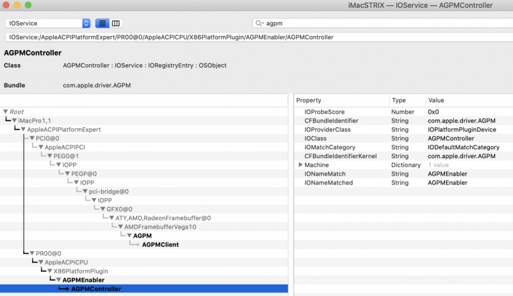513x296 pixels.
Task: Collapse the Root tree node
Action: pos(6,111)
